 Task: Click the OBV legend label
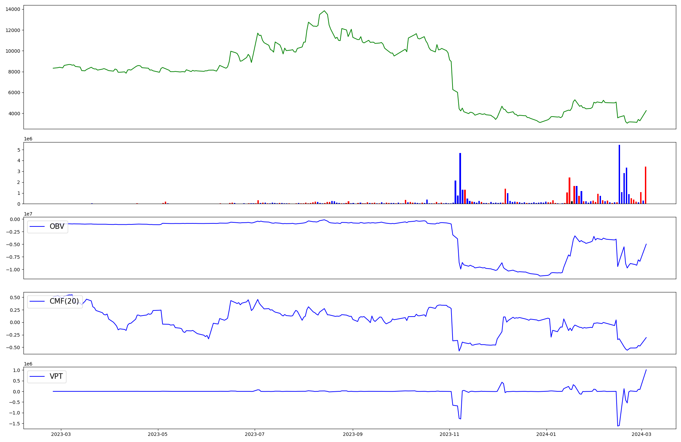click(57, 226)
